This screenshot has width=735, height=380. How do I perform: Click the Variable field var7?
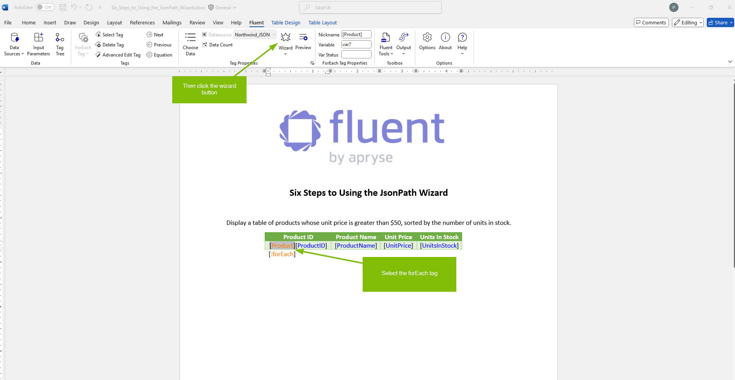356,45
